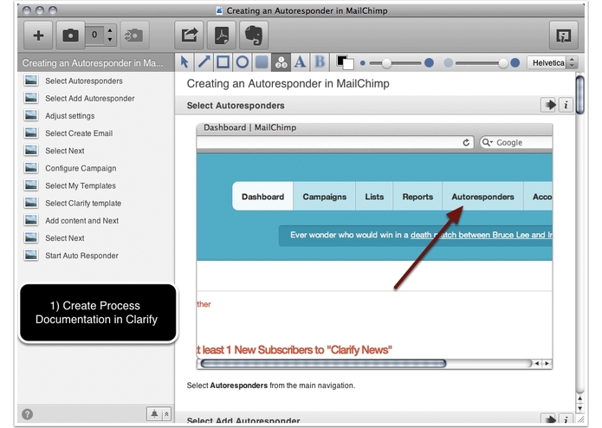Select the oval circle tool
Image resolution: width=602 pixels, height=428 pixels.
click(x=242, y=62)
